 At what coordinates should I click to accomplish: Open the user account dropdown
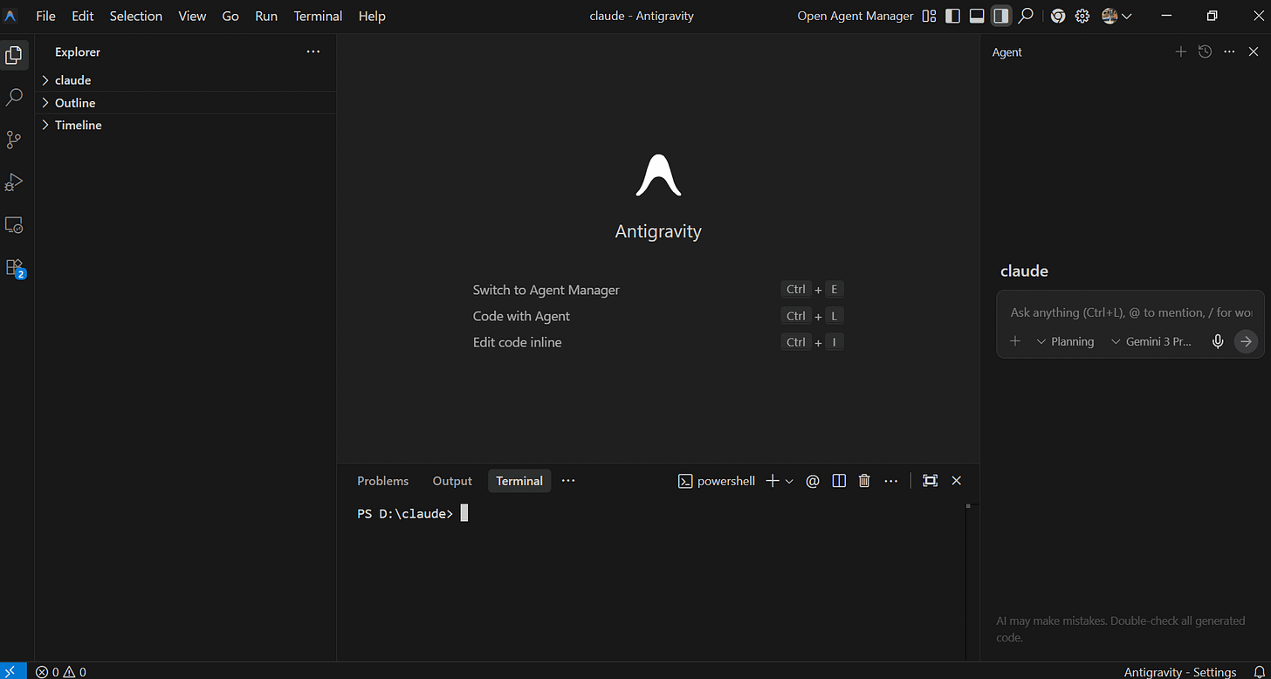click(1116, 16)
